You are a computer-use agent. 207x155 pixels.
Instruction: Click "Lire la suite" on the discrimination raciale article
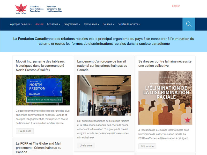(x=147, y=146)
